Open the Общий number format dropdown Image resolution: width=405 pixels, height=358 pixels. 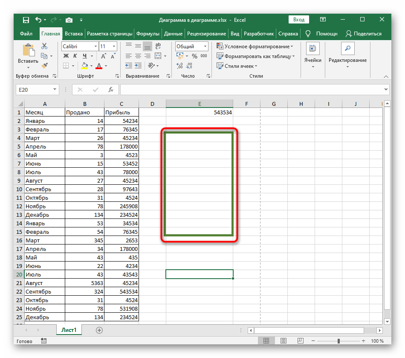tap(205, 46)
